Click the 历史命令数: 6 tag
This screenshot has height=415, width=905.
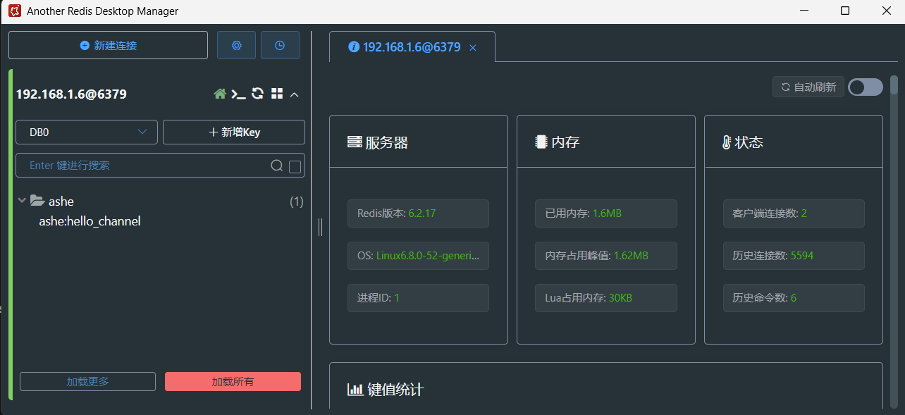(x=794, y=298)
